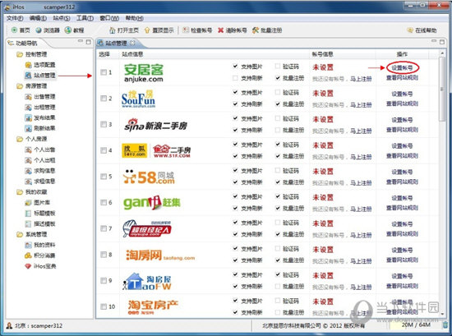Click 查看网站规则 link on the ganji row
Image resolution: width=452 pixels, height=336 pixels.
pyautogui.click(x=402, y=208)
